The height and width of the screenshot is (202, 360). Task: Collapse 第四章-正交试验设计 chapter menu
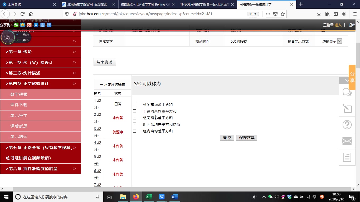41,84
